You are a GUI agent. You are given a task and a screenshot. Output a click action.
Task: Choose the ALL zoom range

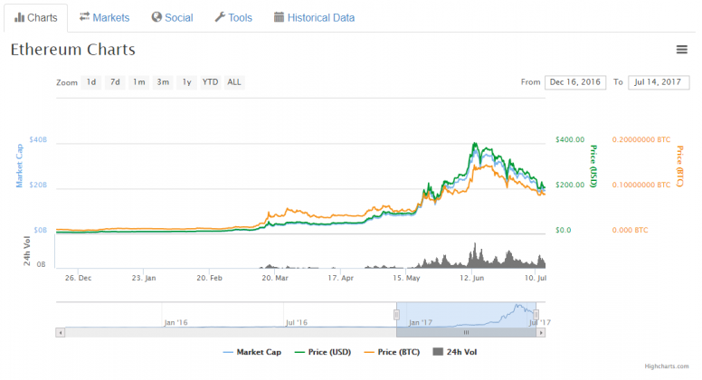click(234, 82)
